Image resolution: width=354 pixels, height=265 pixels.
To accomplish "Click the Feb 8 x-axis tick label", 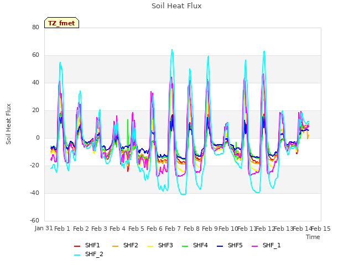I will (191, 229).
